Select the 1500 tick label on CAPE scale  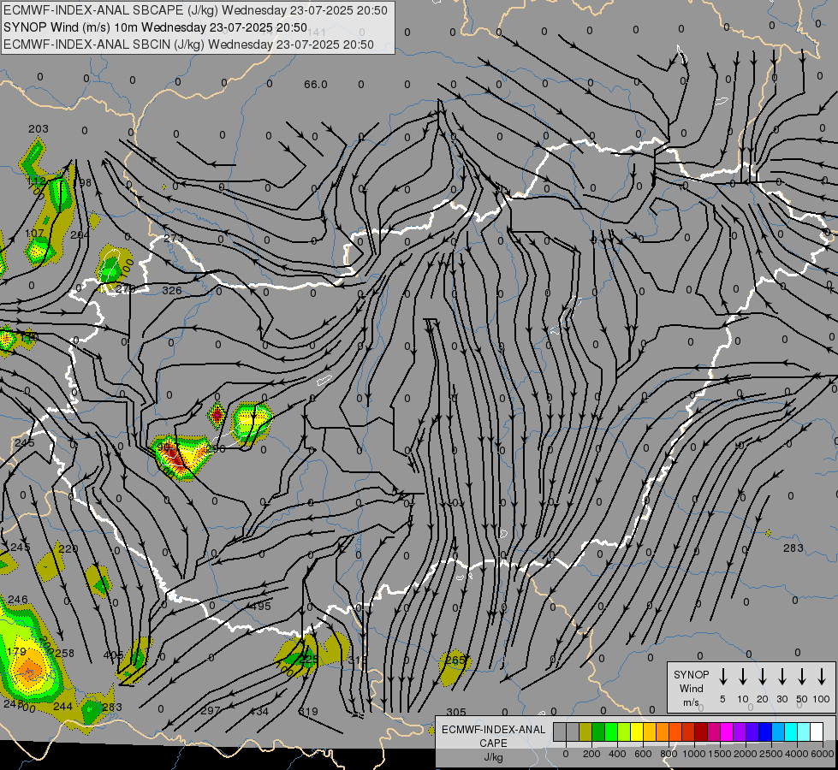[720, 754]
